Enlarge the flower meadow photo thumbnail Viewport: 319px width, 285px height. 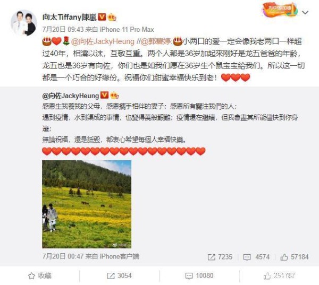[87, 204]
